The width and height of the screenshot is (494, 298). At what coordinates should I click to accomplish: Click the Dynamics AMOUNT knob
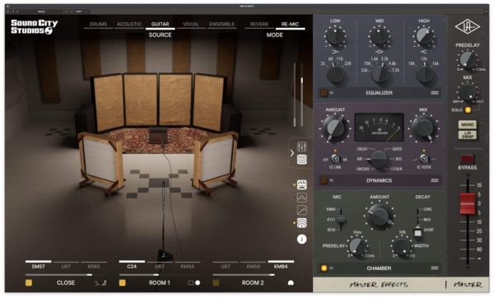(335, 128)
